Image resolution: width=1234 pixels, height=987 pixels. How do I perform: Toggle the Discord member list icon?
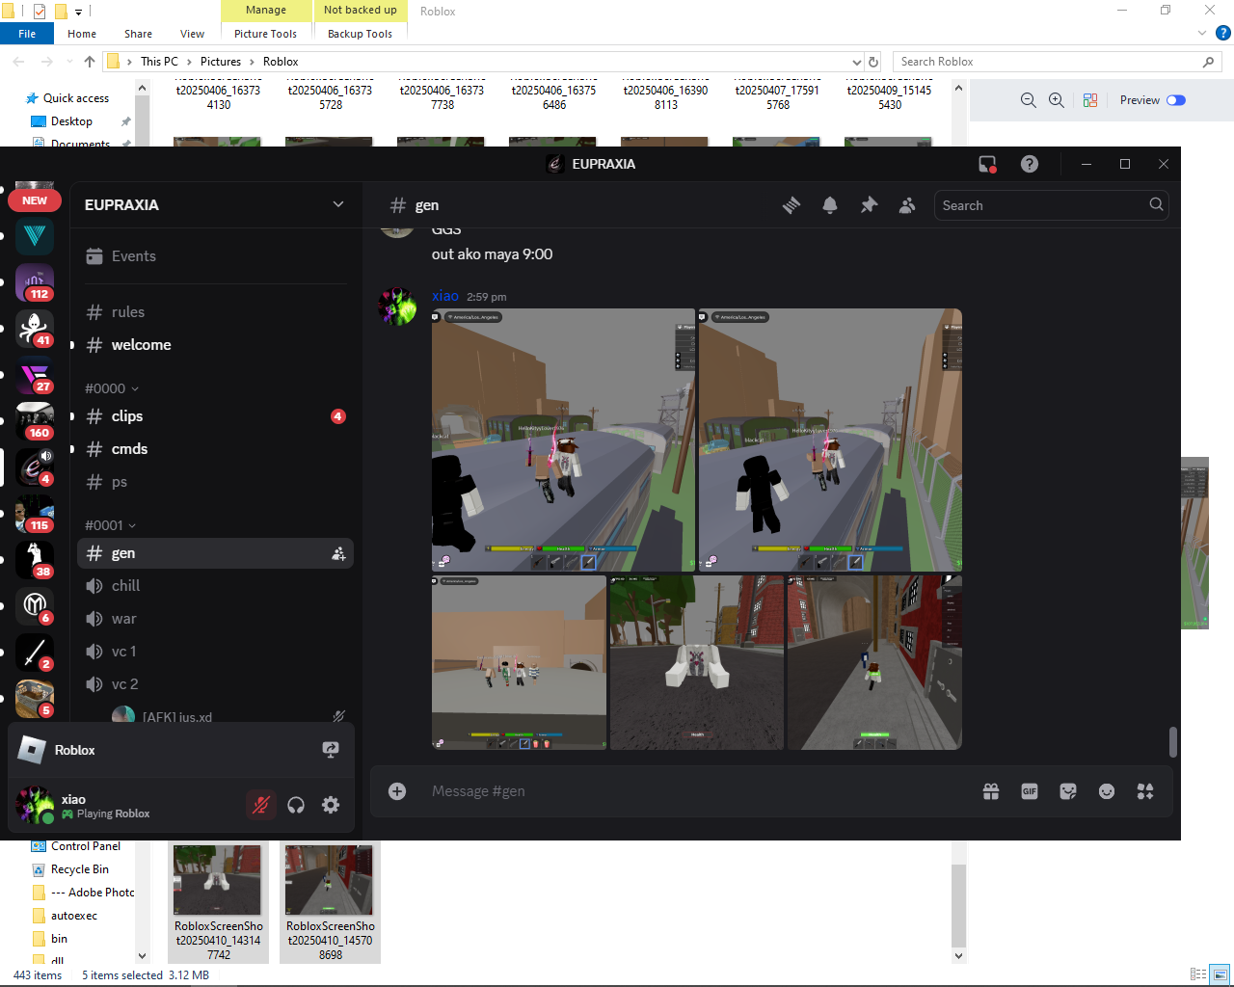pyautogui.click(x=907, y=205)
